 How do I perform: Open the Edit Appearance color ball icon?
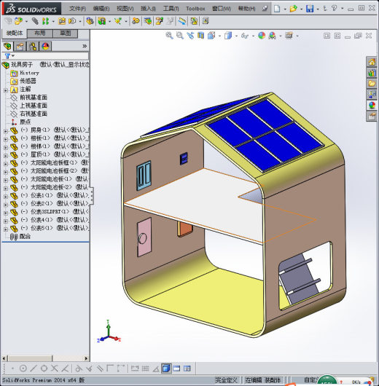pyautogui.click(x=262, y=36)
